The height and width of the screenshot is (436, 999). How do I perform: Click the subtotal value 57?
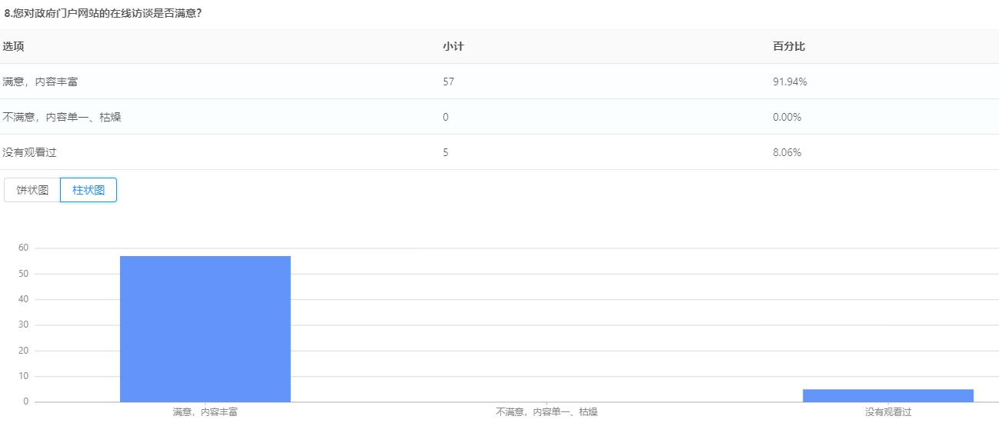click(448, 82)
